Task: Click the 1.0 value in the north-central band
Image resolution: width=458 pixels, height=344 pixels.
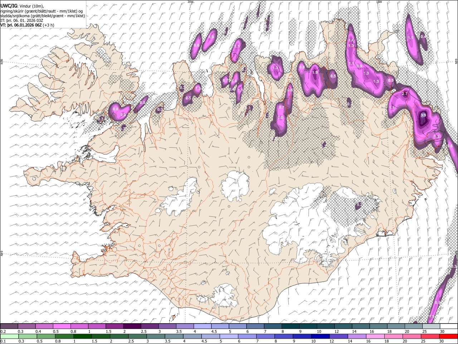Action: (280, 118)
